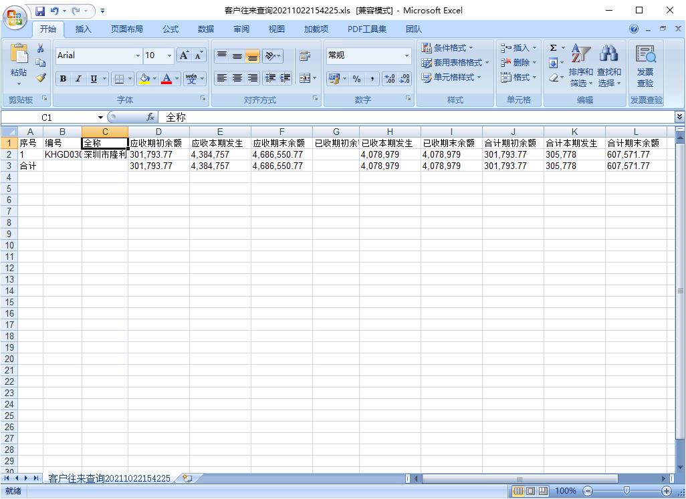Switch to the 插入 ribbon tab
686x499 pixels.
(x=84, y=29)
